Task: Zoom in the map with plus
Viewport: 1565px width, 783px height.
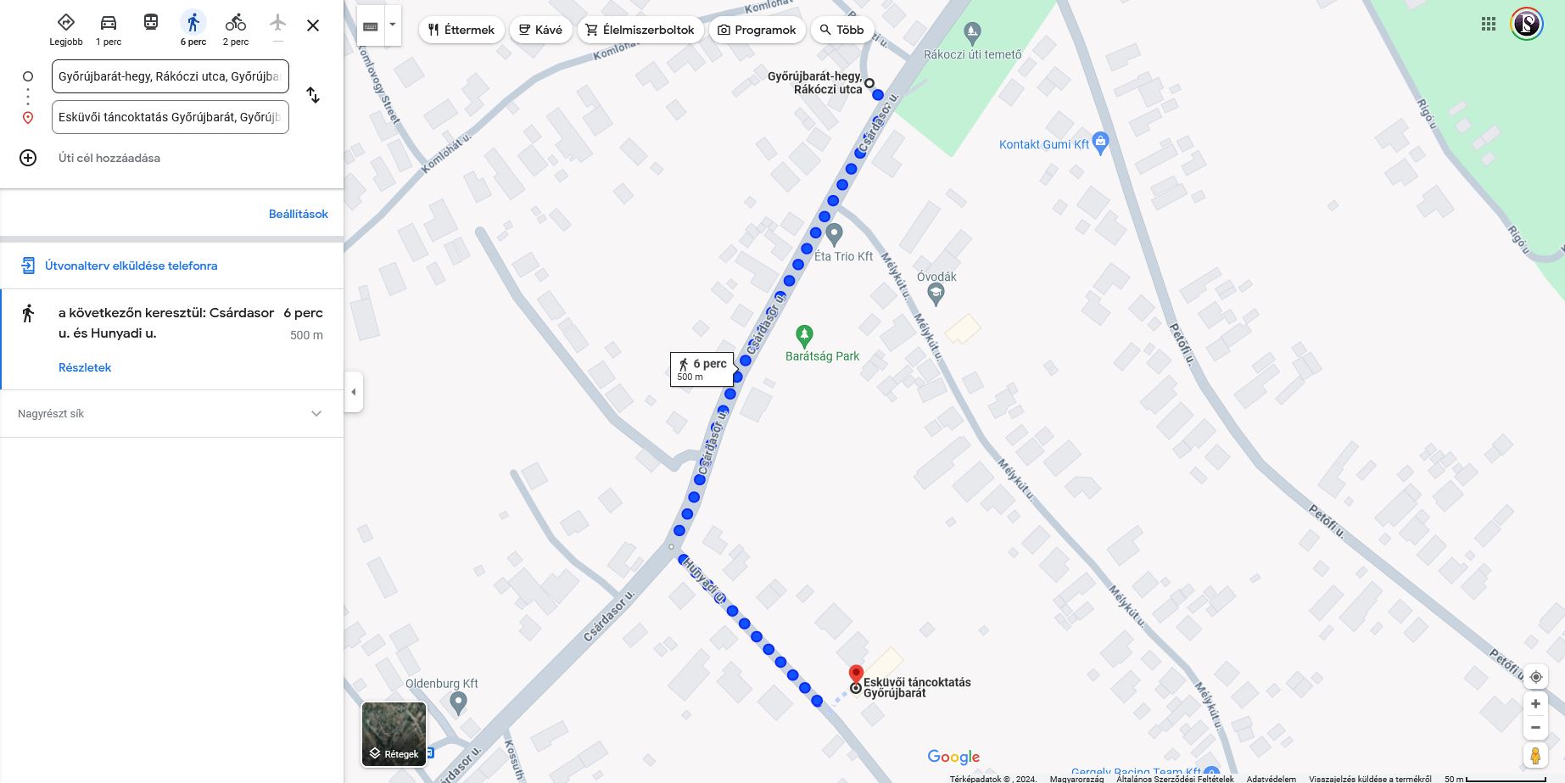Action: click(x=1535, y=704)
